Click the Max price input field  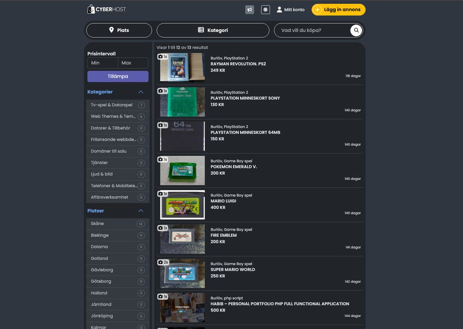pos(133,63)
